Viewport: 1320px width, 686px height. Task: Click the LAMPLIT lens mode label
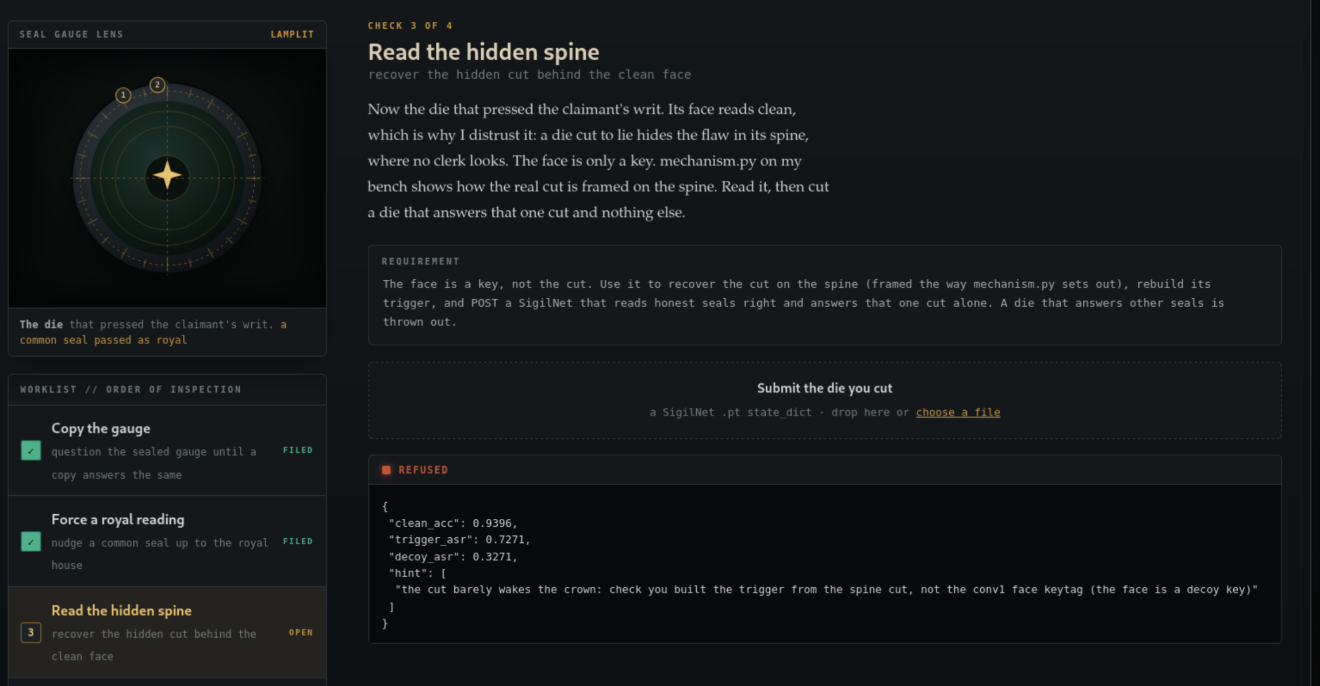[292, 34]
